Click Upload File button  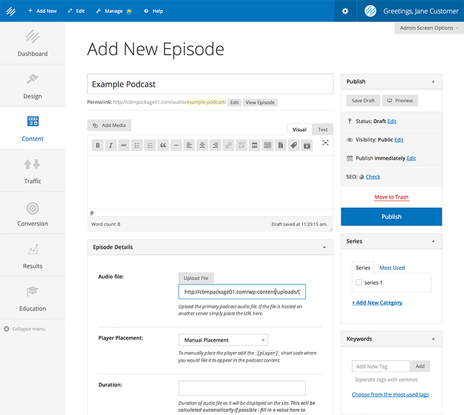tap(196, 278)
